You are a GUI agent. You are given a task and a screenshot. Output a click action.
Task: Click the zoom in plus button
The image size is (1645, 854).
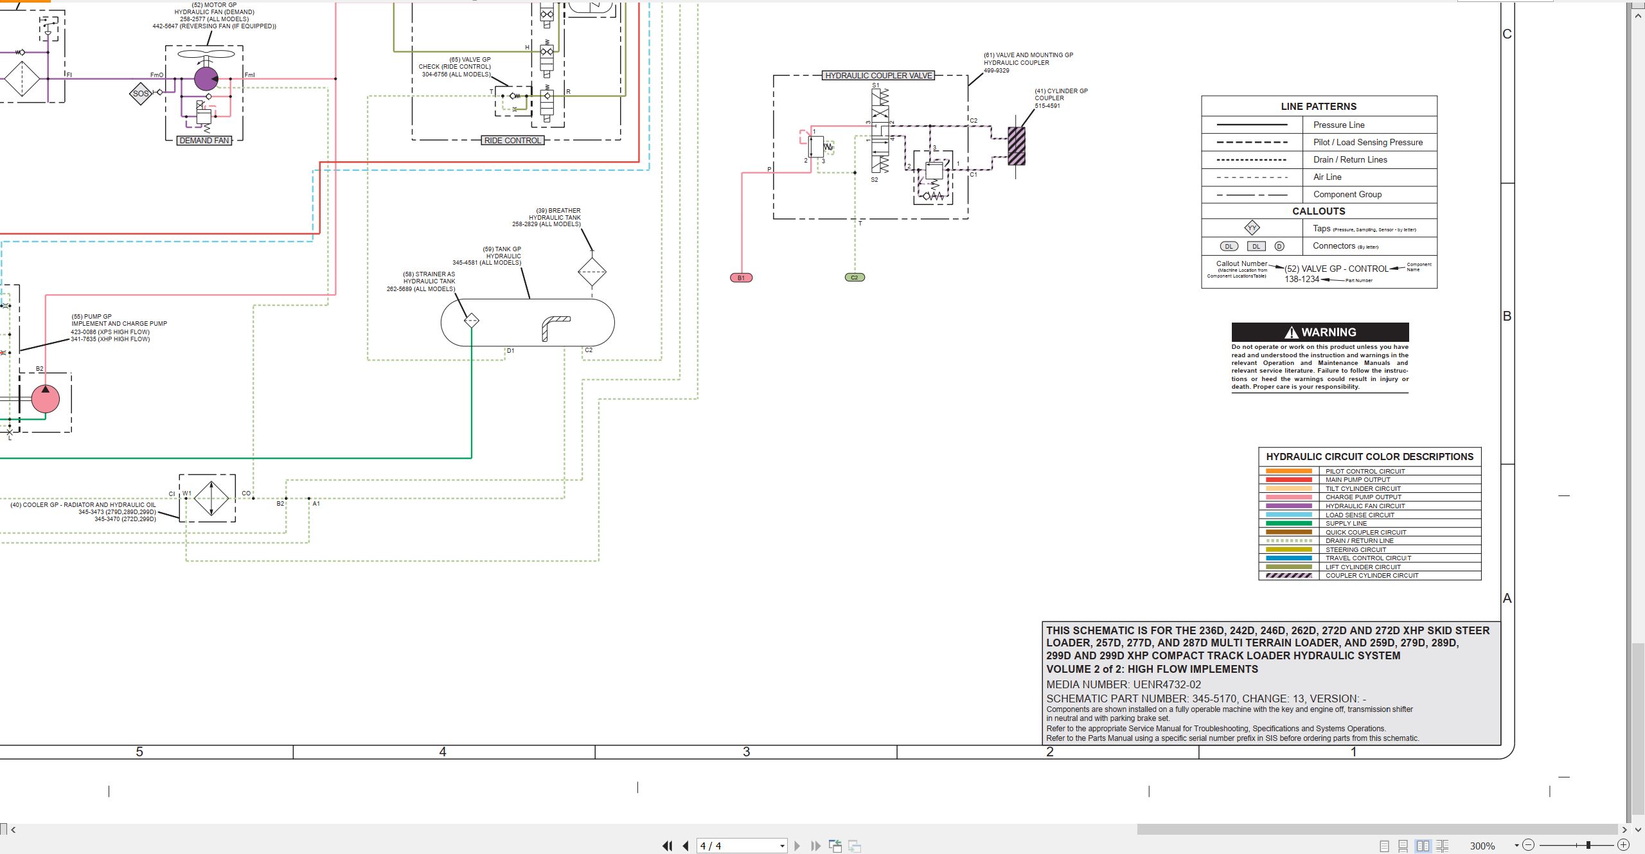pyautogui.click(x=1623, y=845)
